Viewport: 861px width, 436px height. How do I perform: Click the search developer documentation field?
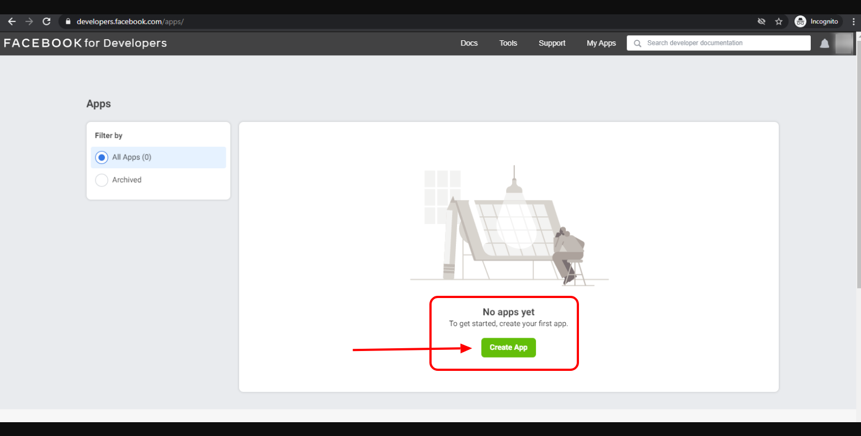[x=719, y=43]
